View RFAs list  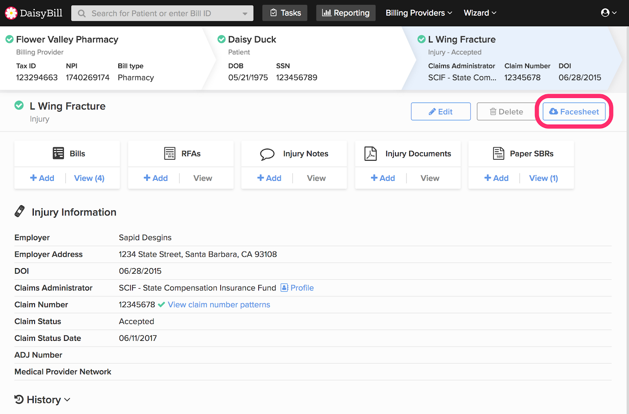(203, 178)
